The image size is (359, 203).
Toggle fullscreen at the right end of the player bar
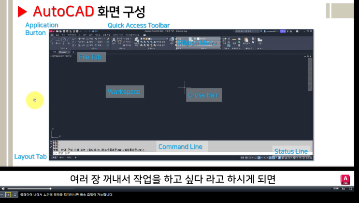(x=350, y=188)
